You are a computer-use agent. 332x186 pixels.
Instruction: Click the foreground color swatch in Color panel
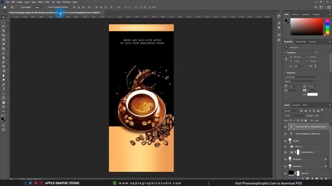pos(286,21)
